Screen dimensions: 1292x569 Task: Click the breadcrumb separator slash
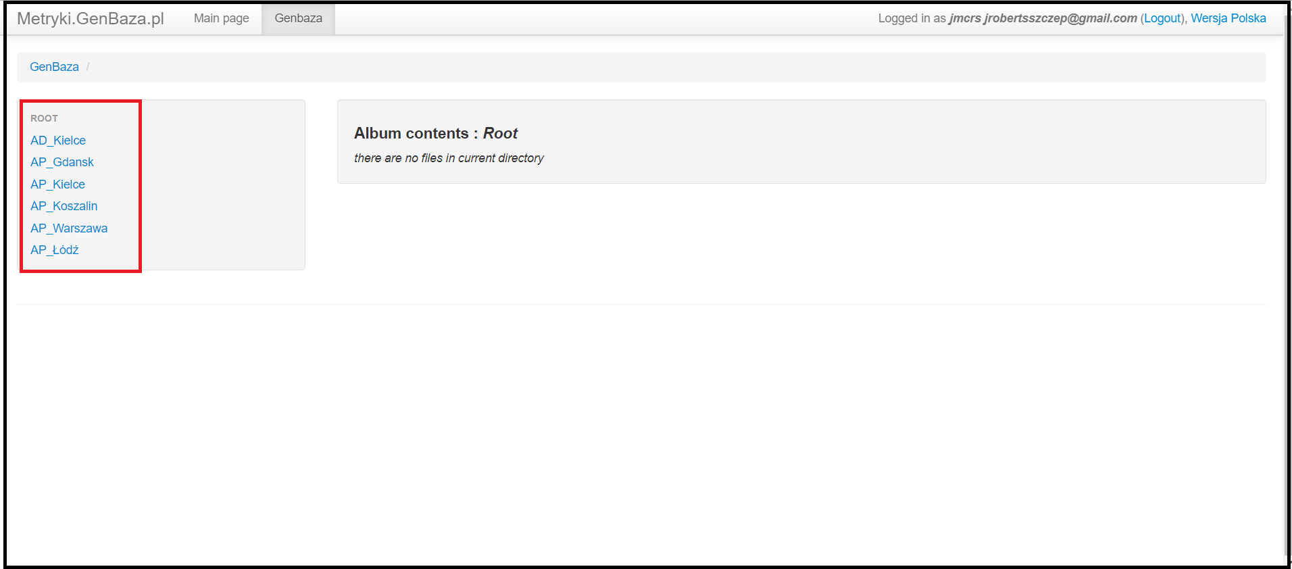coord(88,66)
